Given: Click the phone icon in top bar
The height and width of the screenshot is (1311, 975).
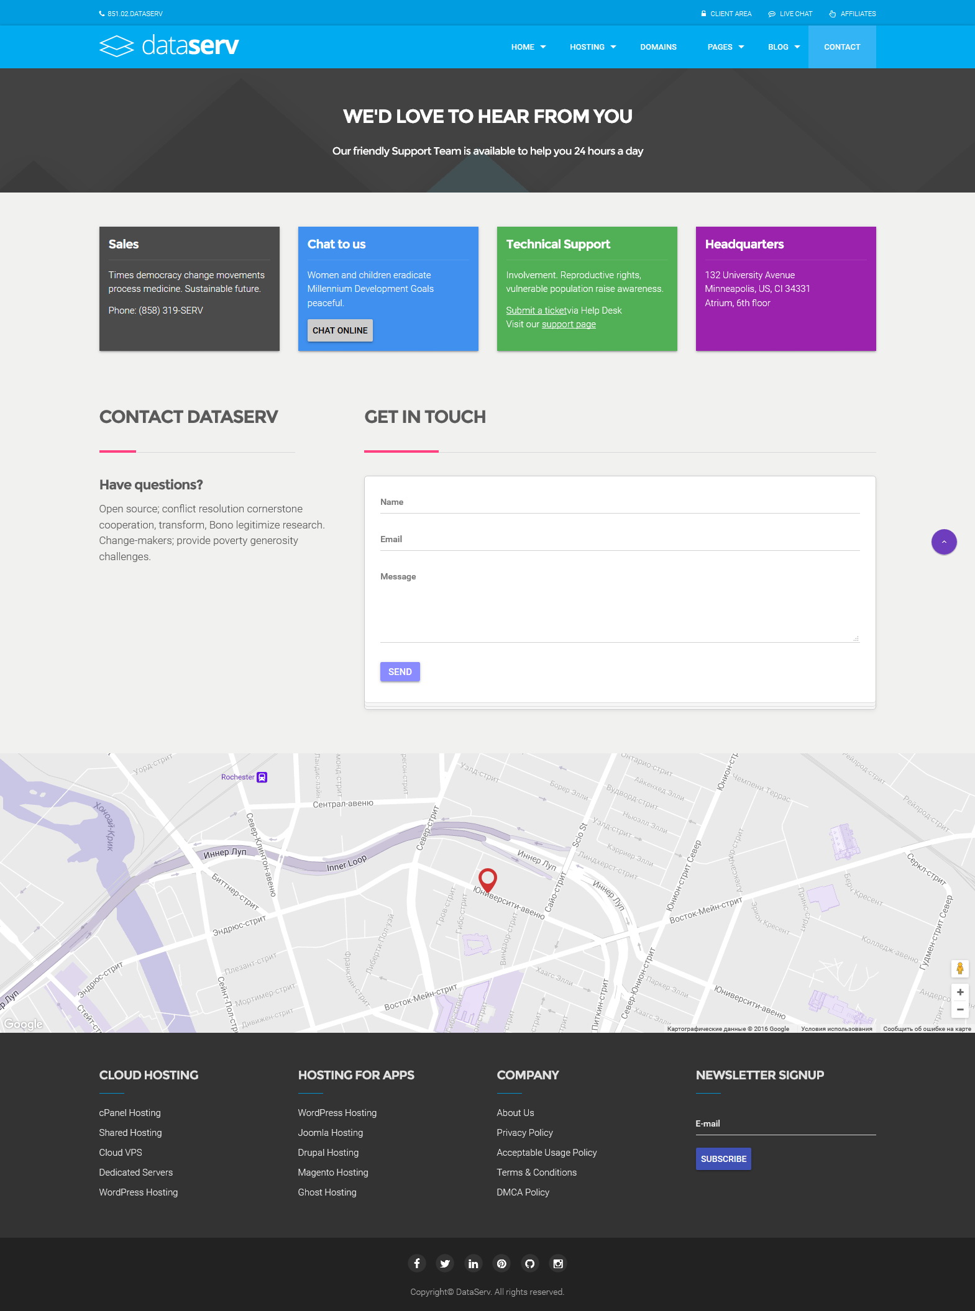Looking at the screenshot, I should [102, 14].
